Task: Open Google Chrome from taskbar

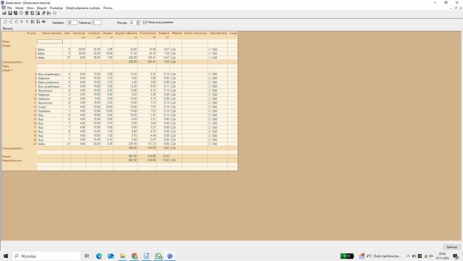Action: click(x=135, y=256)
